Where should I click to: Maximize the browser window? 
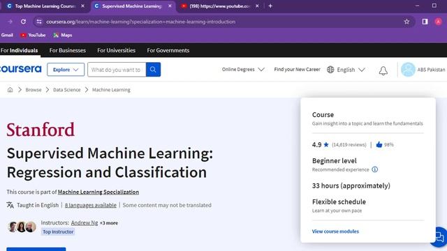click(434, 6)
